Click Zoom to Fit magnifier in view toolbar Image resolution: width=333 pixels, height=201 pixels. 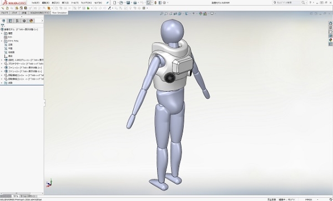tap(162, 13)
